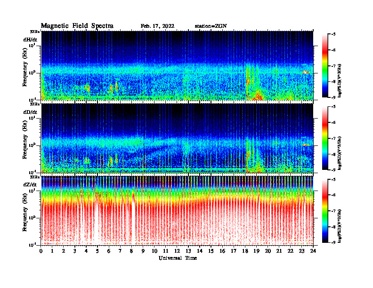Click the dZ/dt color scale bar

[325, 211]
